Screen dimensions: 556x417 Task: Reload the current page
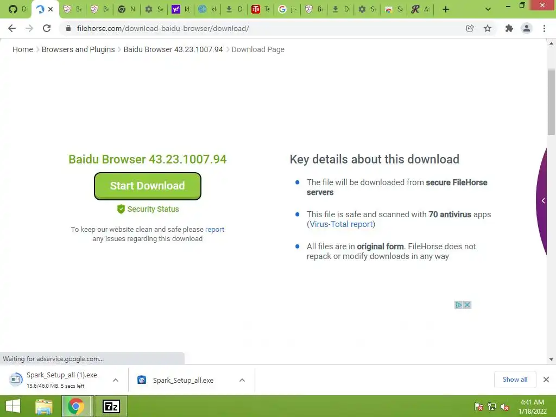tap(47, 28)
